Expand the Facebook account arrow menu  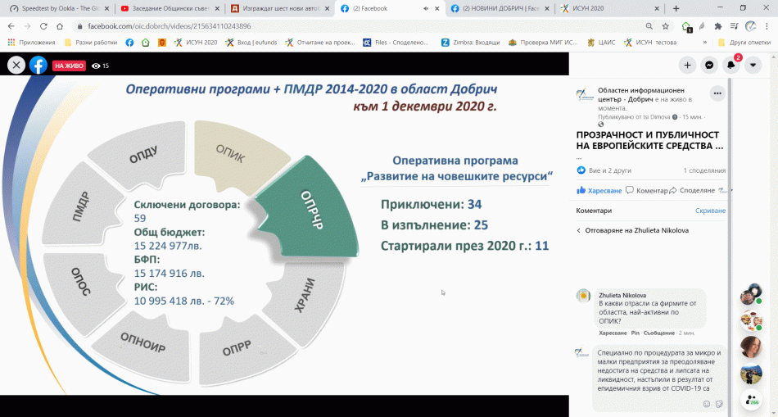pos(753,65)
